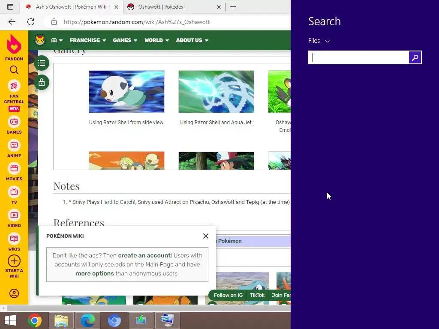Expand the GAMES navigation menu
This screenshot has height=329, width=439.
tap(125, 40)
